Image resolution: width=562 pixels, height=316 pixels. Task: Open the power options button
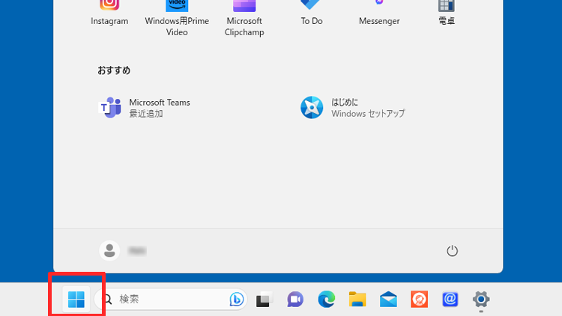[452, 251]
